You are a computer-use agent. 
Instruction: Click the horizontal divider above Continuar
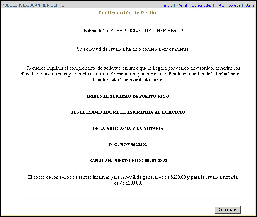pos(128,201)
